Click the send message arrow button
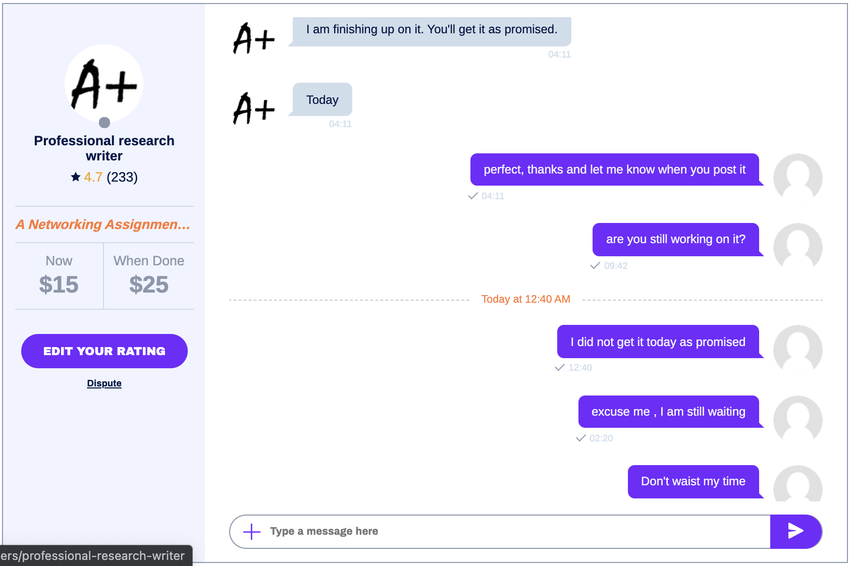 795,531
